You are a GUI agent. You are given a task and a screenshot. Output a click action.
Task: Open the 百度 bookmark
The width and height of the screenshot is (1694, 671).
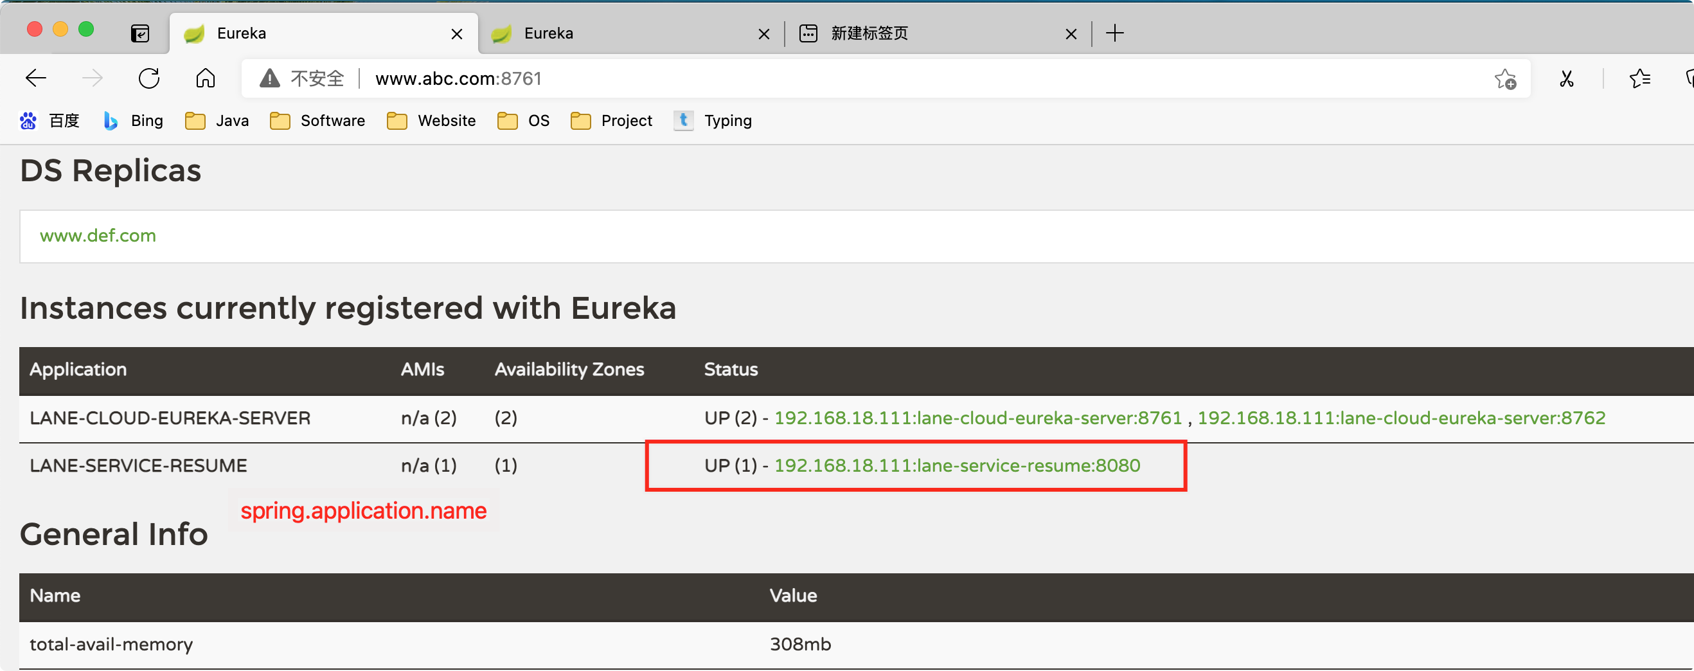pyautogui.click(x=49, y=120)
